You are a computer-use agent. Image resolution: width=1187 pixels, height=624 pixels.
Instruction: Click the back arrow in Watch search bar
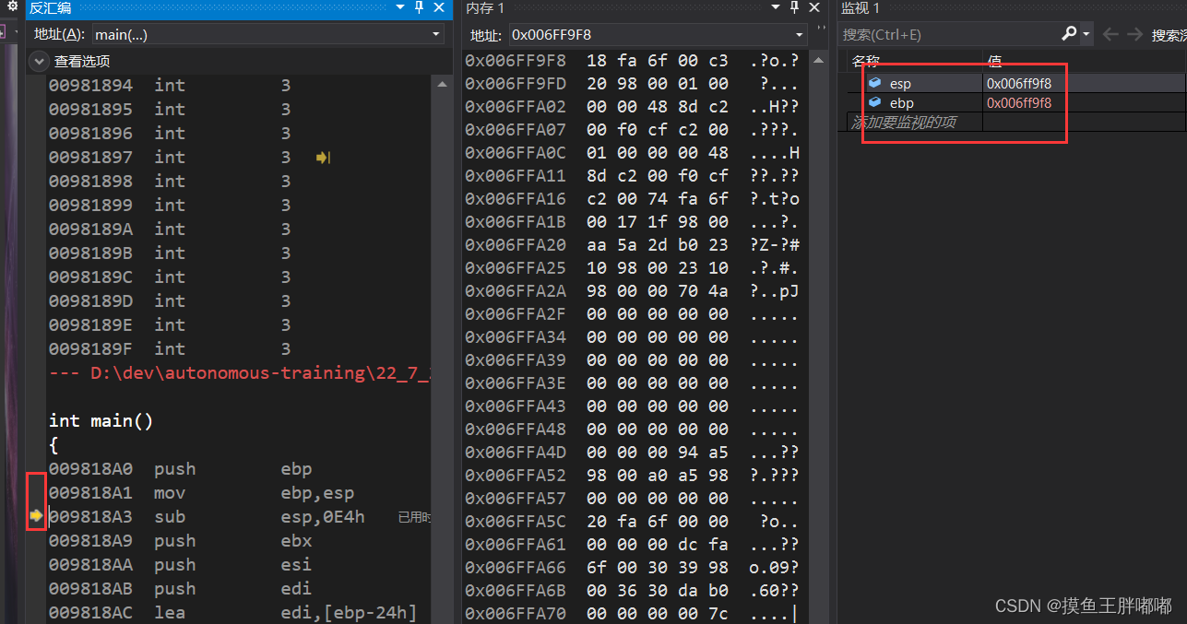point(1110,34)
